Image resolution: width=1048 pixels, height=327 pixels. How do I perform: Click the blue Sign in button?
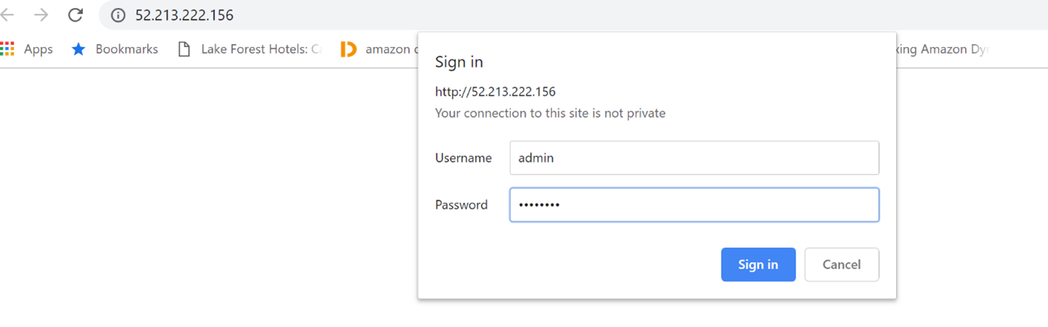[x=758, y=264]
